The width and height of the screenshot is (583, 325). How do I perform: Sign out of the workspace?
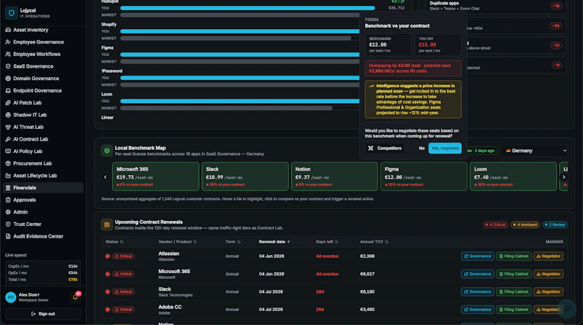click(43, 314)
